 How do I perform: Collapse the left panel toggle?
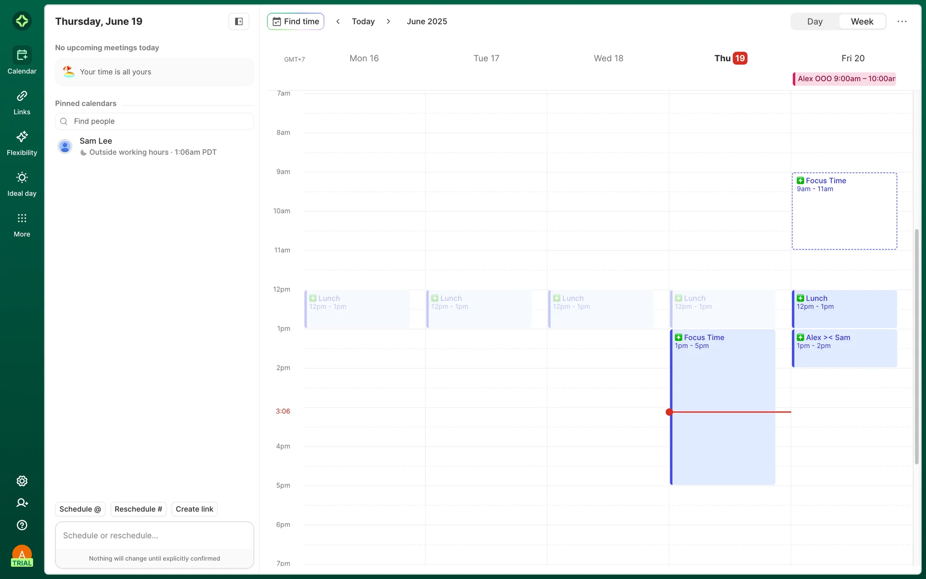tap(238, 21)
